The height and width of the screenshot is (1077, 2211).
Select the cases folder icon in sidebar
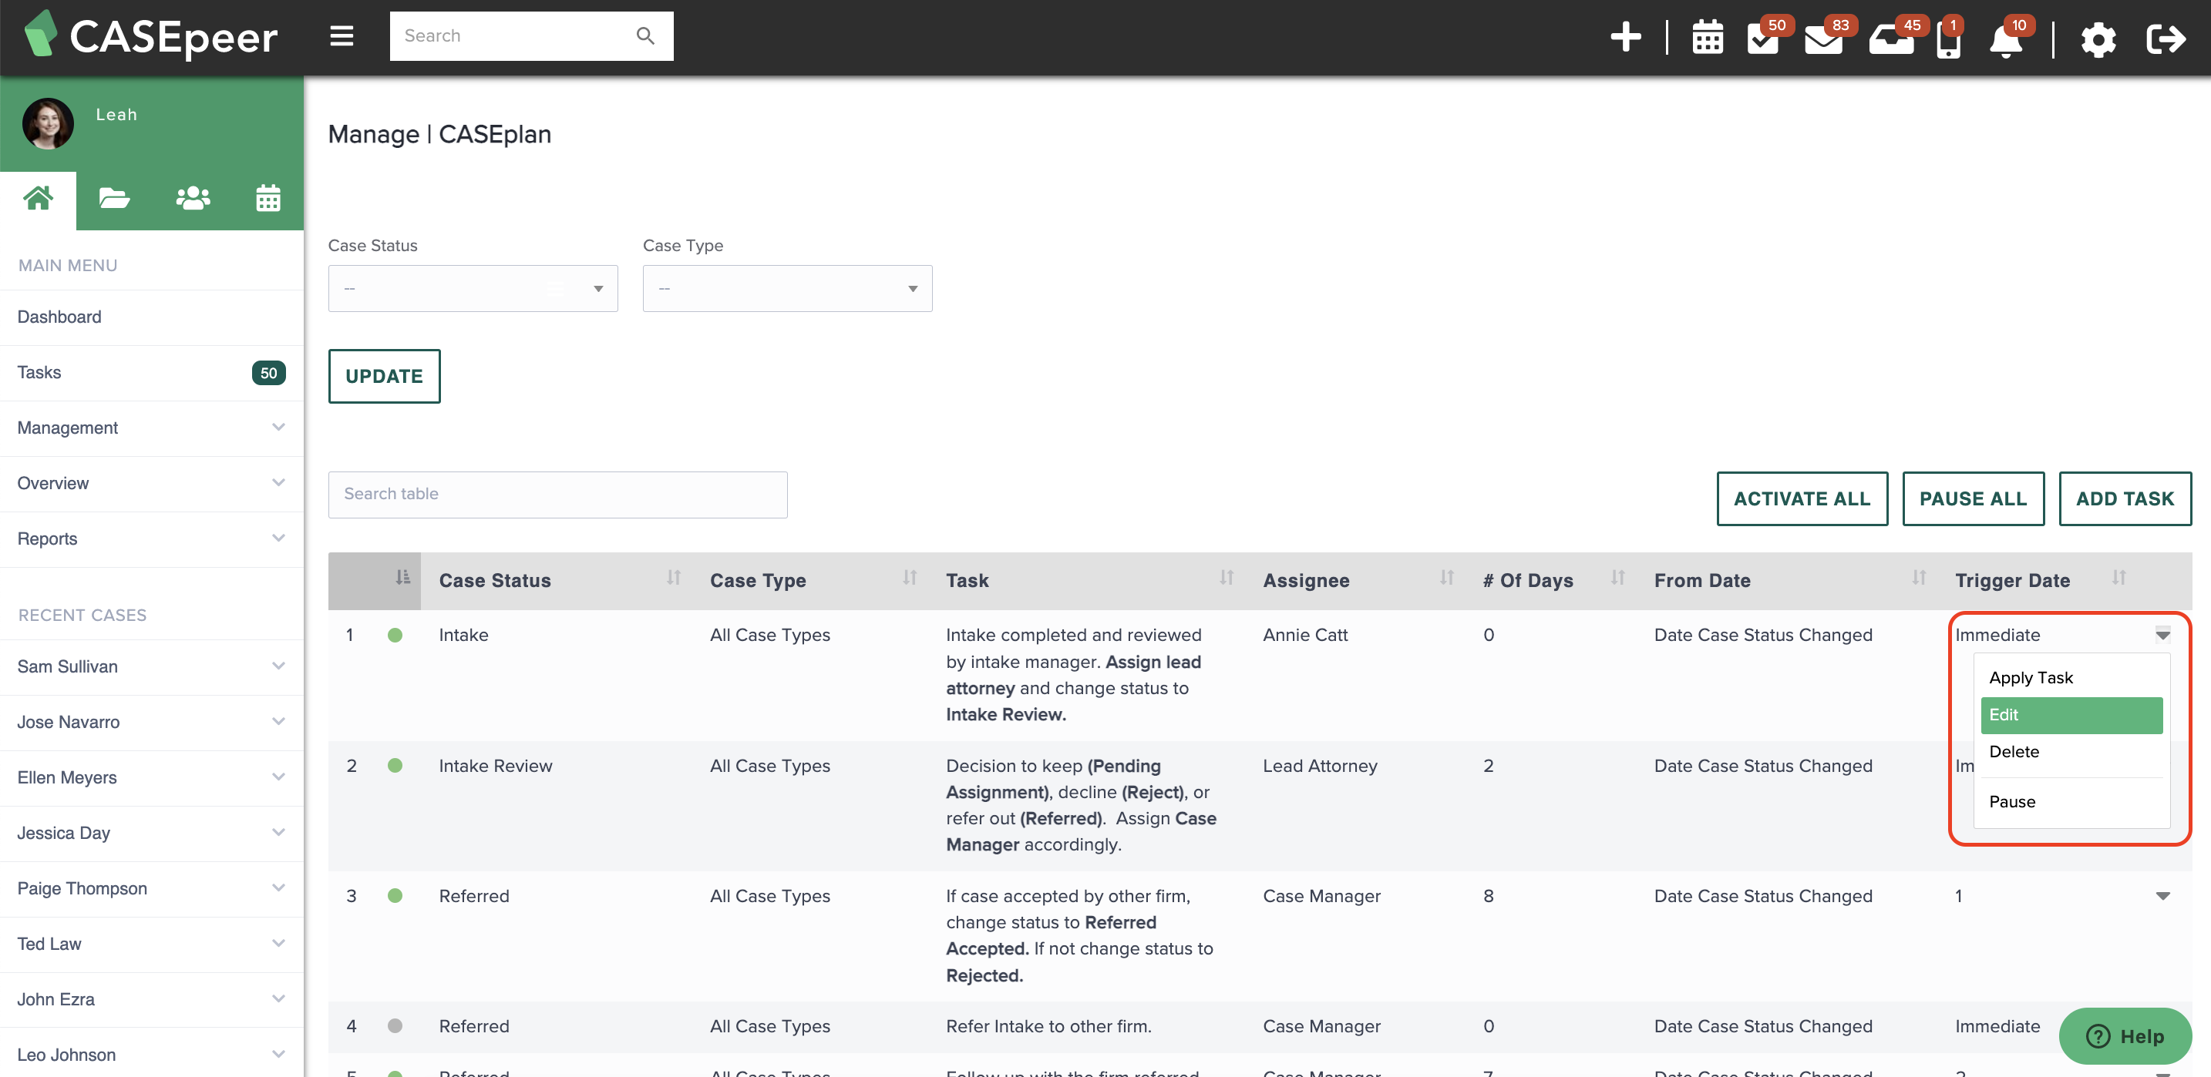click(x=114, y=197)
